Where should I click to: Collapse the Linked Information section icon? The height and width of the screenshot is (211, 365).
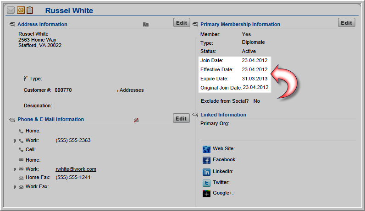(195, 115)
